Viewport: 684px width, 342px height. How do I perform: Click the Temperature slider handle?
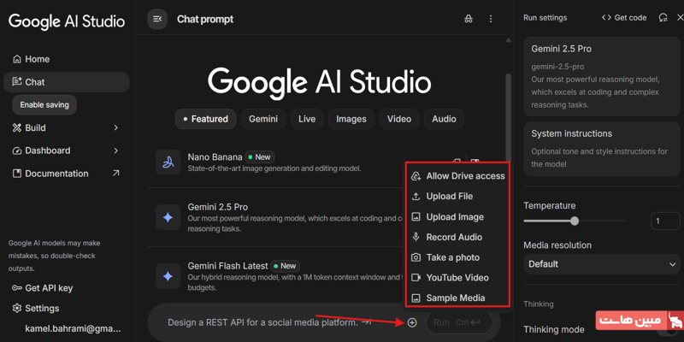(575, 221)
